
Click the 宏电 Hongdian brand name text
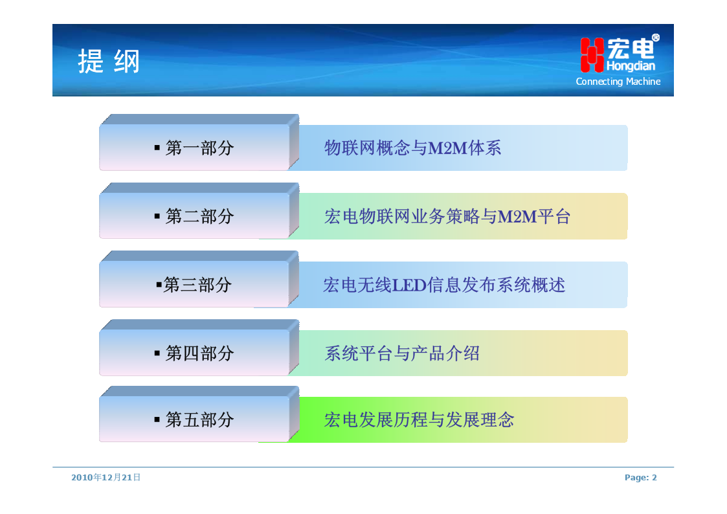pos(631,55)
